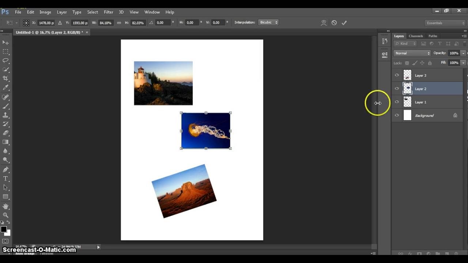The width and height of the screenshot is (468, 263).
Task: Commit the transform with the checkmark
Action: pos(344,23)
